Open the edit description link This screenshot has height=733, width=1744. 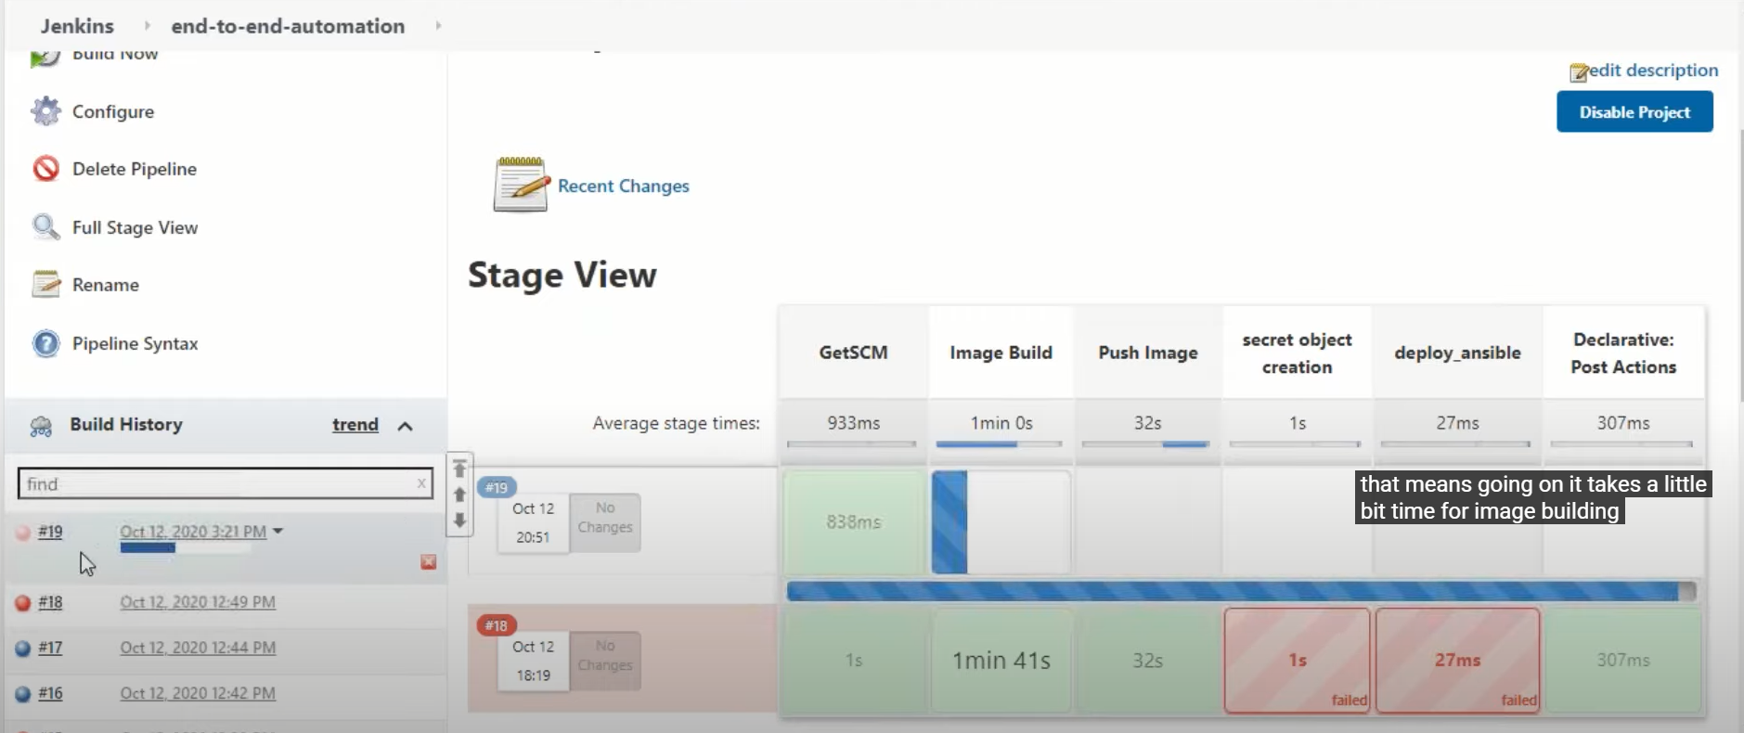1653,71
